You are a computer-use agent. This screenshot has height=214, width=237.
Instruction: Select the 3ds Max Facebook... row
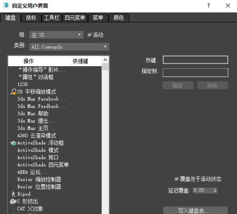coord(55,99)
